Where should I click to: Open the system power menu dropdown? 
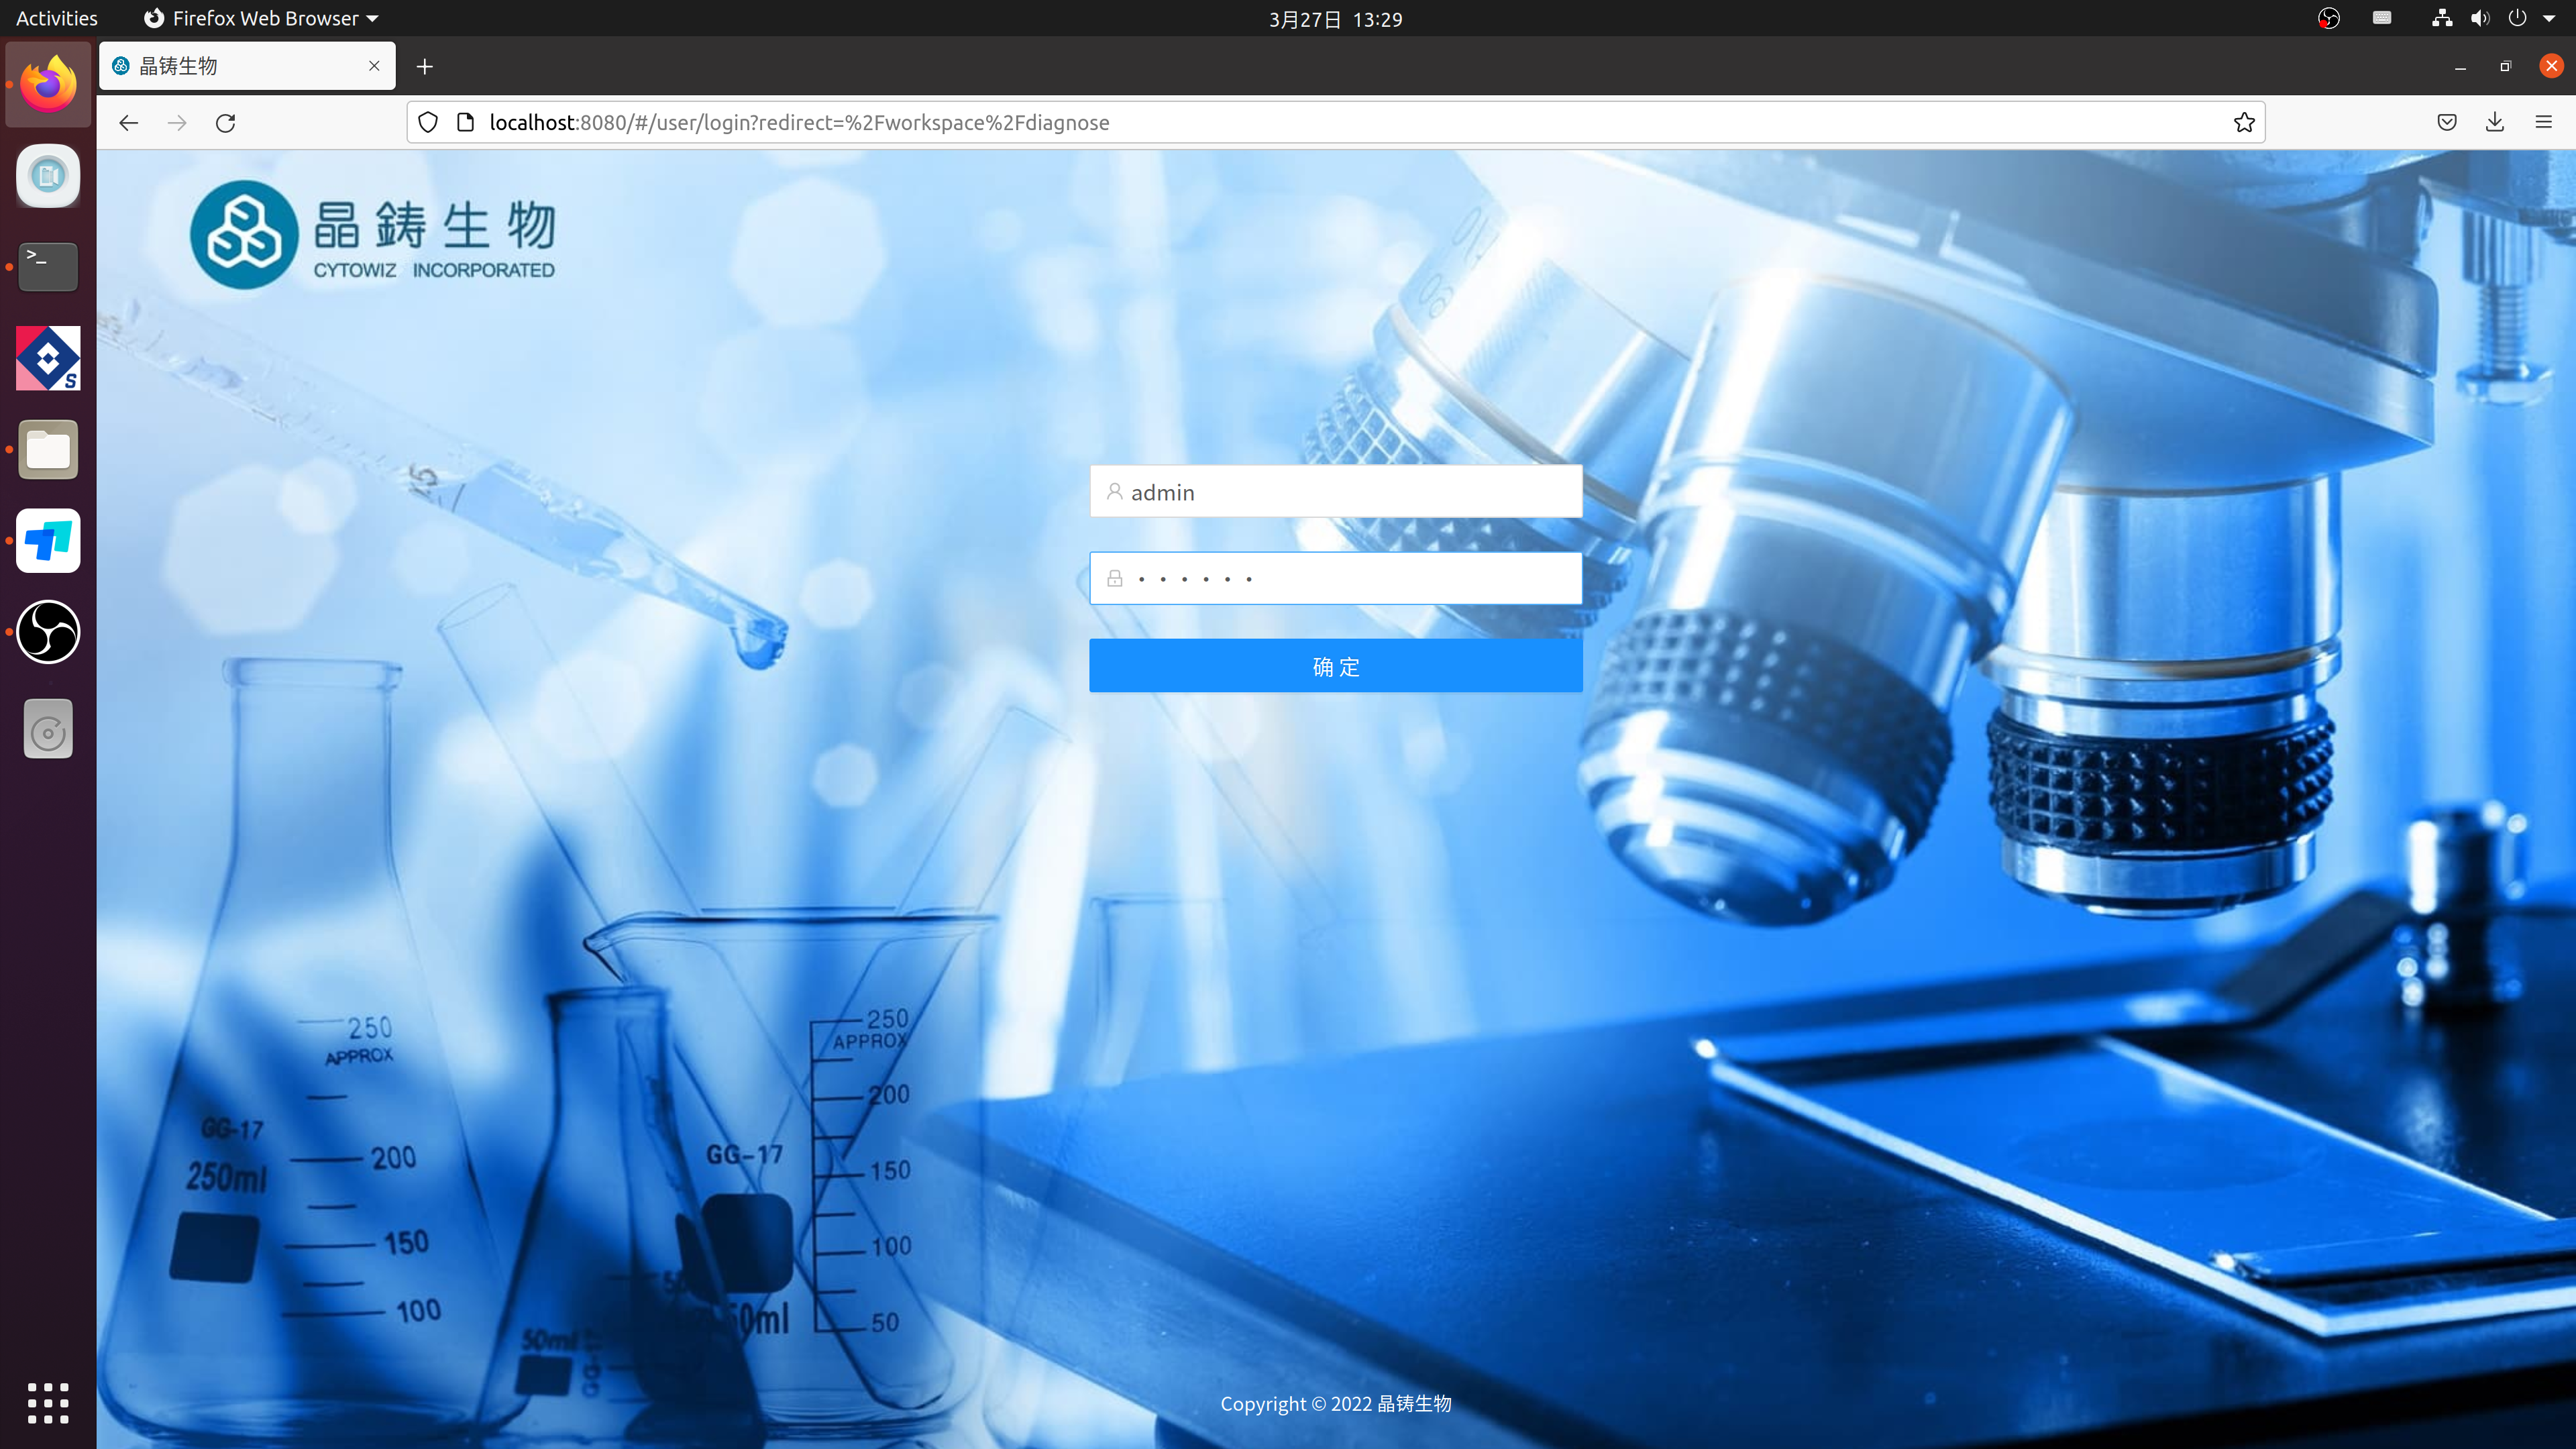pyautogui.click(x=2548, y=18)
